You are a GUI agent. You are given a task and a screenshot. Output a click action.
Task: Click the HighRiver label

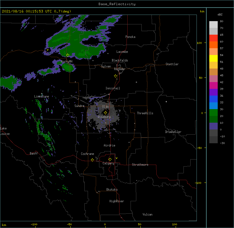tap(117, 201)
